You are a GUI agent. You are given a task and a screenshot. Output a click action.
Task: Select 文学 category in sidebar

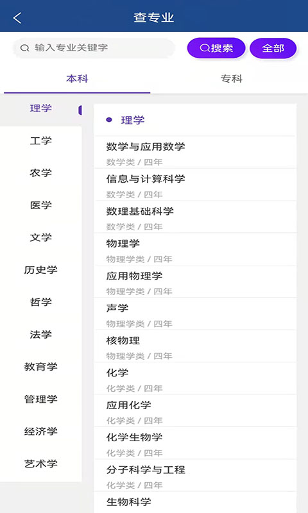(40, 238)
